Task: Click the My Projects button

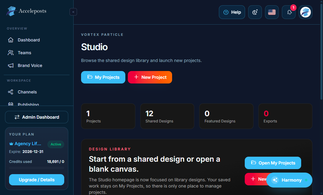Action: [x=103, y=77]
